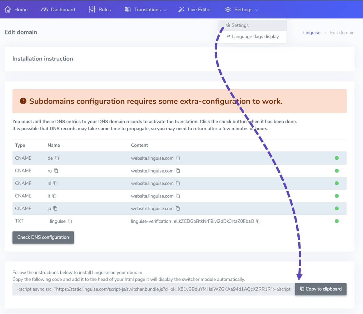
Task: Copy the 'nl' record name icon
Action: tap(56, 183)
